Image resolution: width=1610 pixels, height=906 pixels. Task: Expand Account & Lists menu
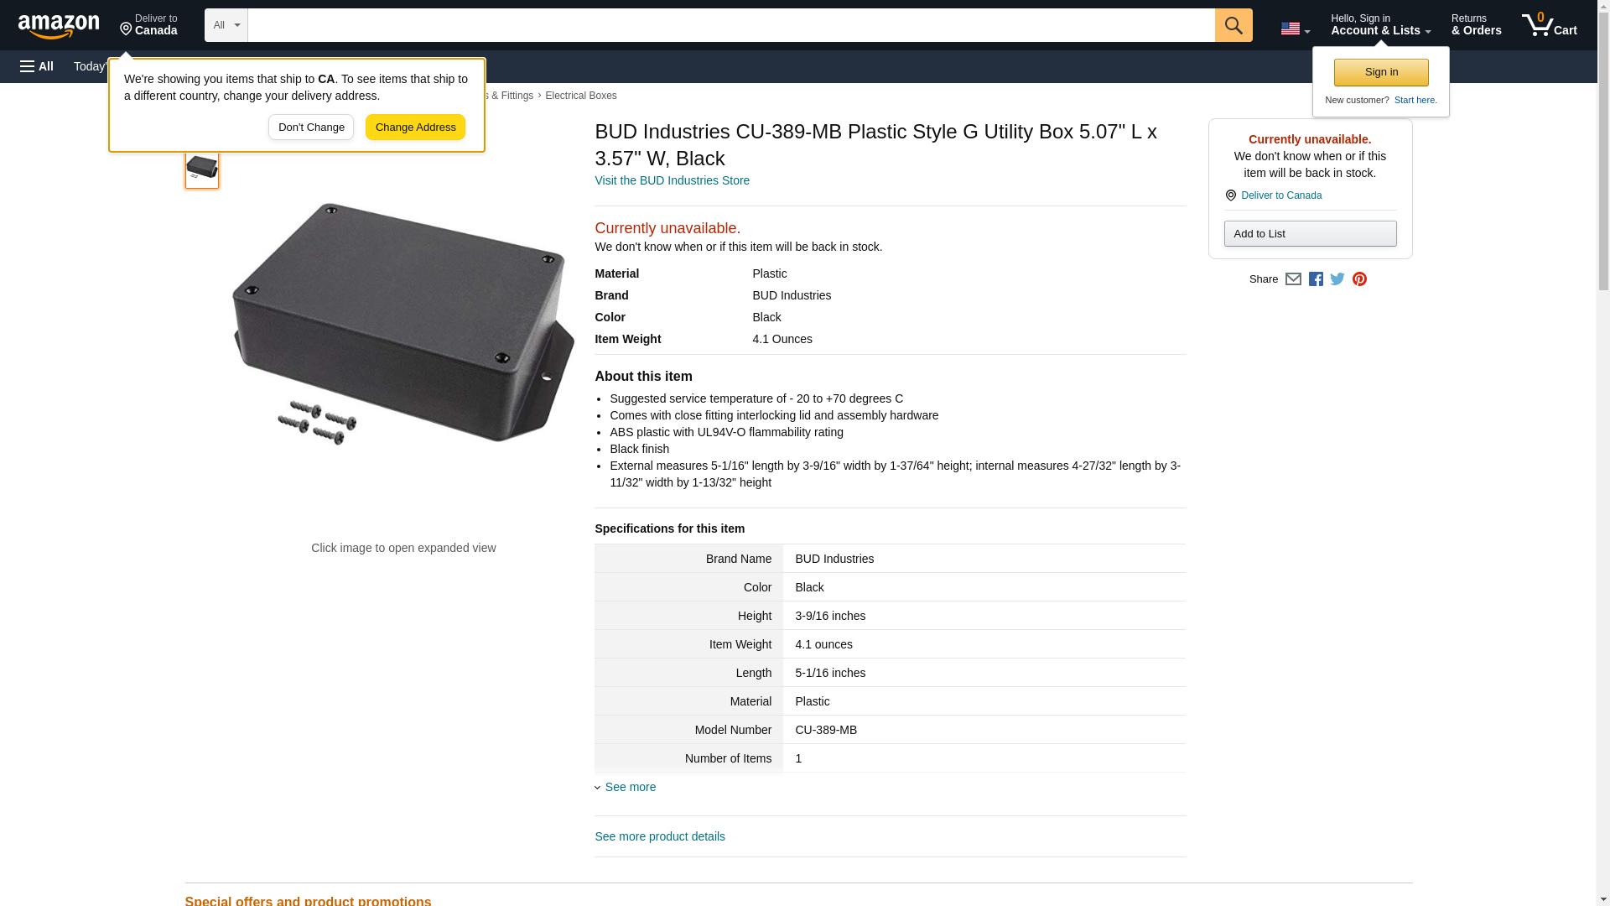1380,25
